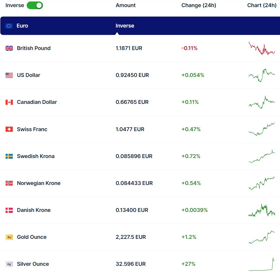Click the British Pound flag icon

9,48
